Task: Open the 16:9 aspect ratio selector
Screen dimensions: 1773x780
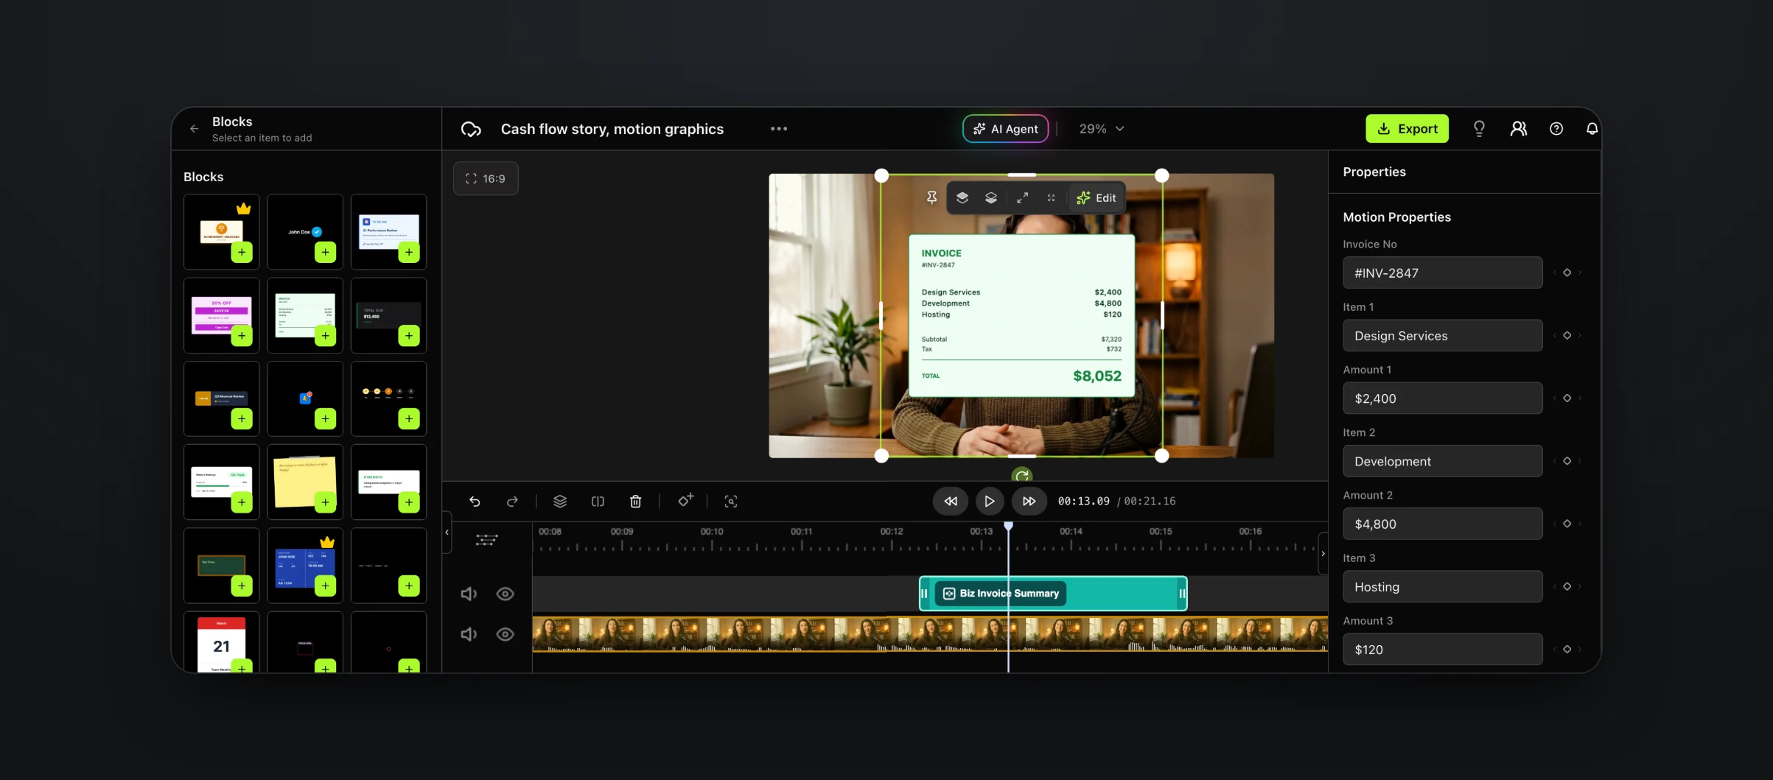Action: [486, 178]
